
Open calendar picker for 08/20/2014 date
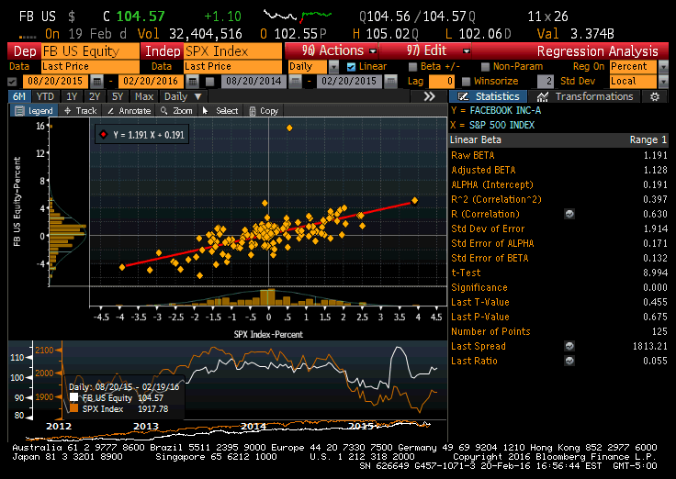[296, 82]
